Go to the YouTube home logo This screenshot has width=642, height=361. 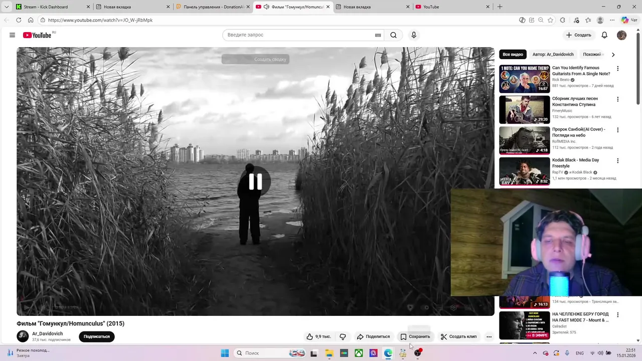pyautogui.click(x=37, y=35)
